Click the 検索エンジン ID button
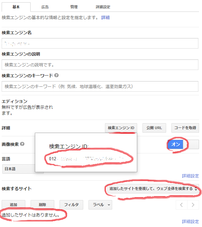This screenshot has width=202, height=227. pos(121,128)
